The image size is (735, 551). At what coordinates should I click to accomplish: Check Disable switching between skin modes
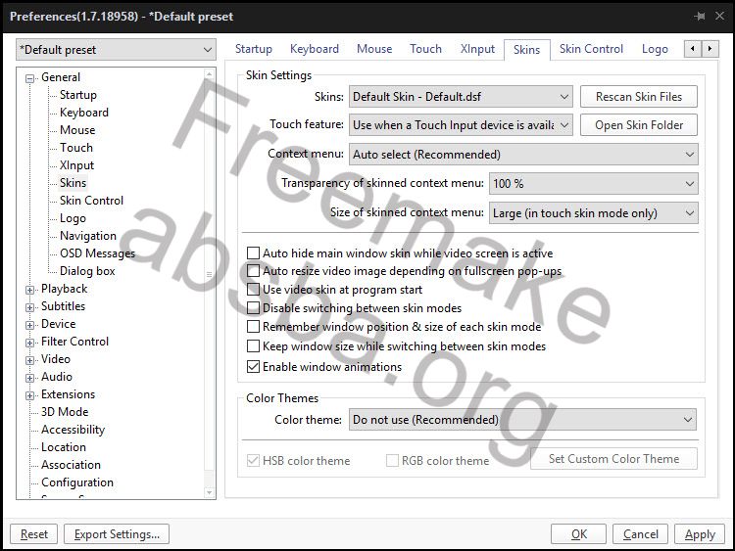click(253, 308)
